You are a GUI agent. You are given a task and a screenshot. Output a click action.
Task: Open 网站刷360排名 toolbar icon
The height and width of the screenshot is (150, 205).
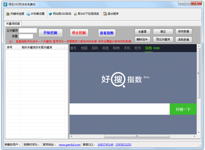(x=50, y=14)
